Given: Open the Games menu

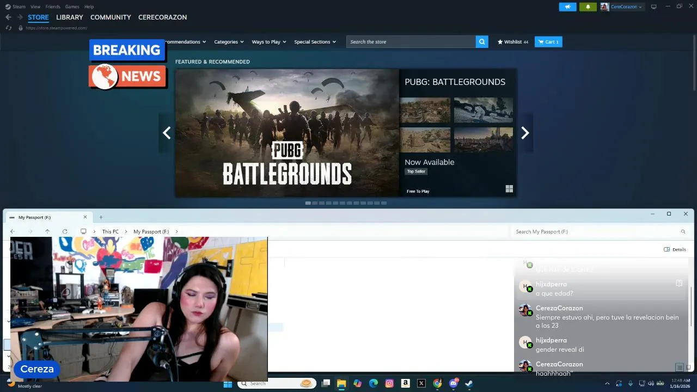Looking at the screenshot, I should (72, 7).
